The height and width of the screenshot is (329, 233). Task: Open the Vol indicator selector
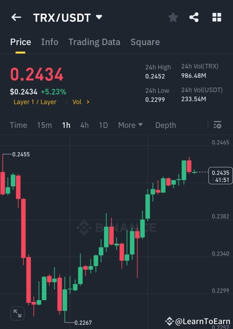(x=80, y=102)
